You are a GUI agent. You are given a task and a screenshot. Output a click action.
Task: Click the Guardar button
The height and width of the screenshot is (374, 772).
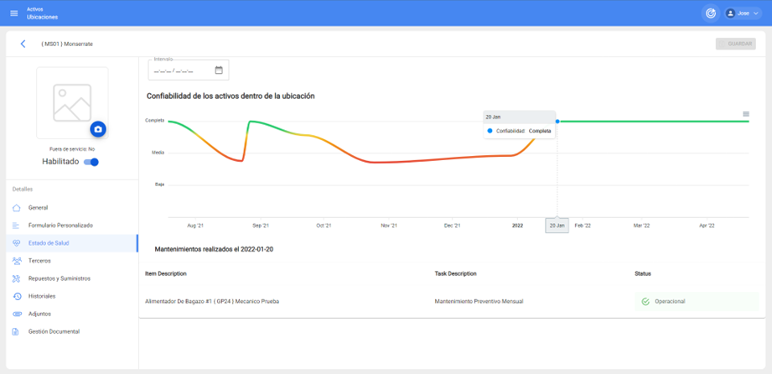(735, 44)
